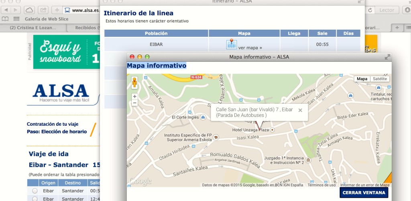
Task: Open a new Safari tab
Action: tap(397, 28)
